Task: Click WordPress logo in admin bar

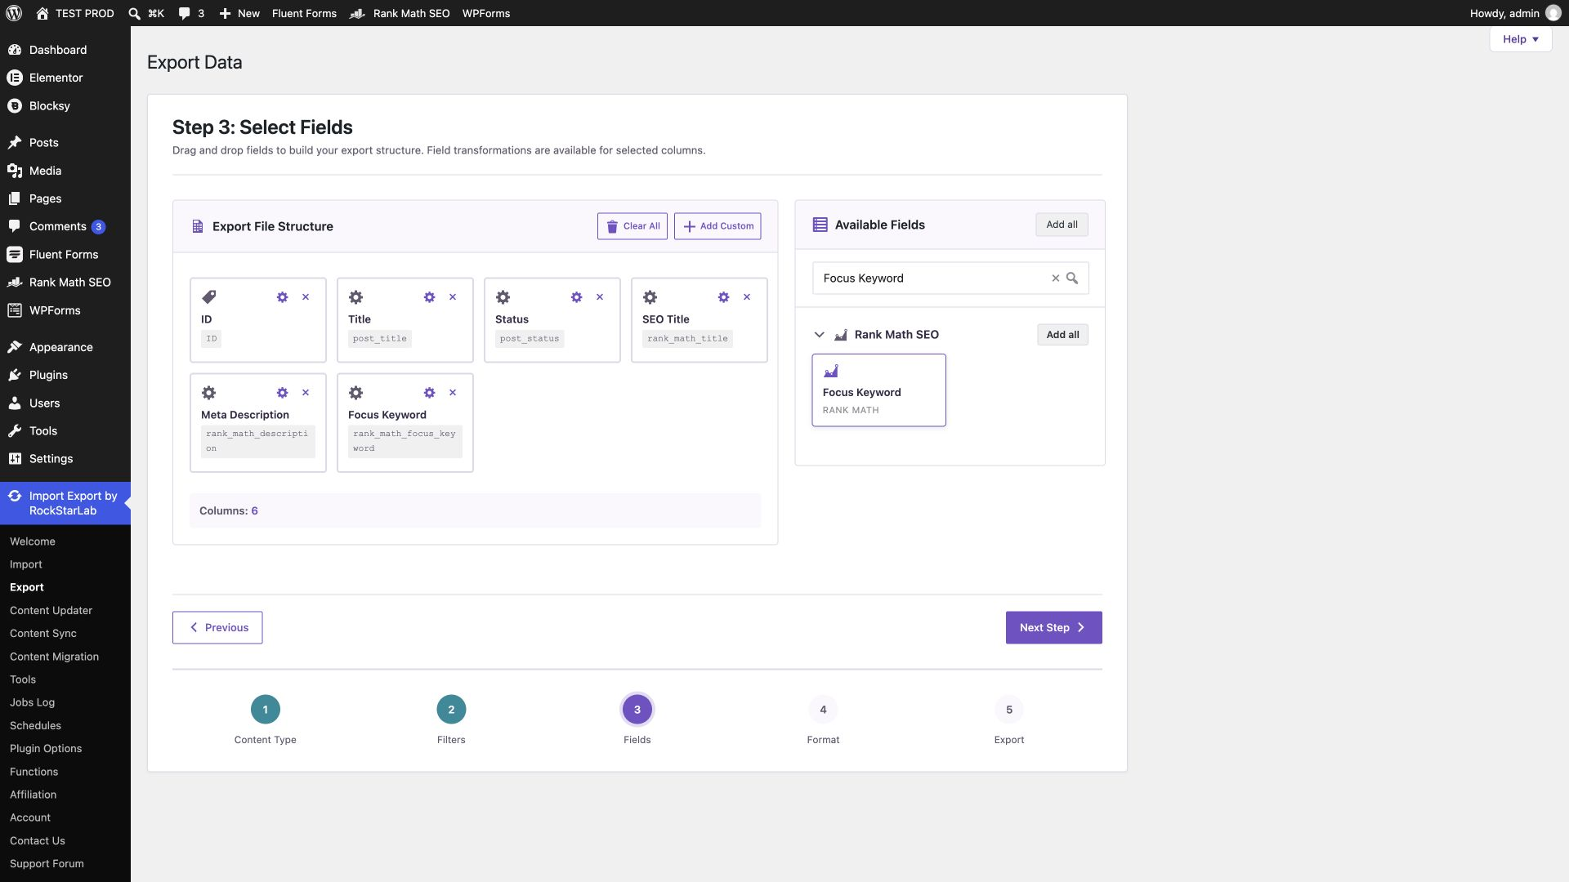Action: (x=14, y=13)
